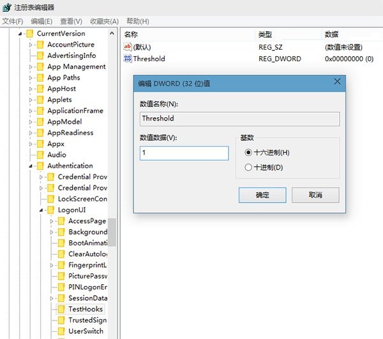Click the FingerprintL folder icon
The height and width of the screenshot is (339, 383).
pyautogui.click(x=61, y=265)
